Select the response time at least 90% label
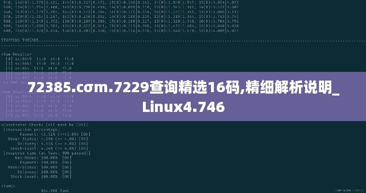Viewport: 366px width, 193px height. click(47, 153)
